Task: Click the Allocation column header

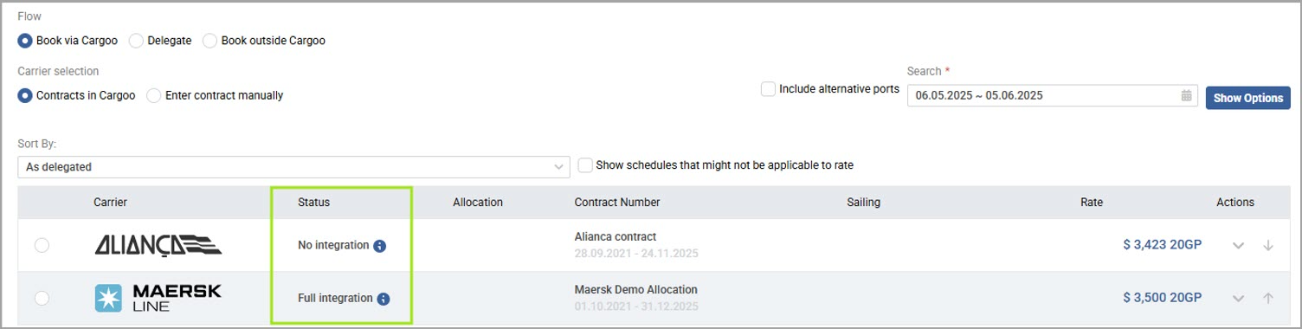Action: tap(478, 203)
